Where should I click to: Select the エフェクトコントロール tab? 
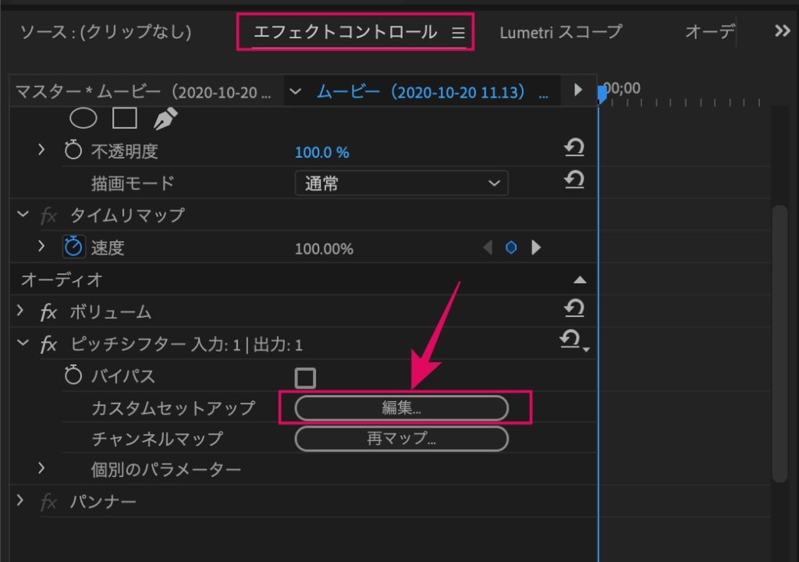pos(346,32)
